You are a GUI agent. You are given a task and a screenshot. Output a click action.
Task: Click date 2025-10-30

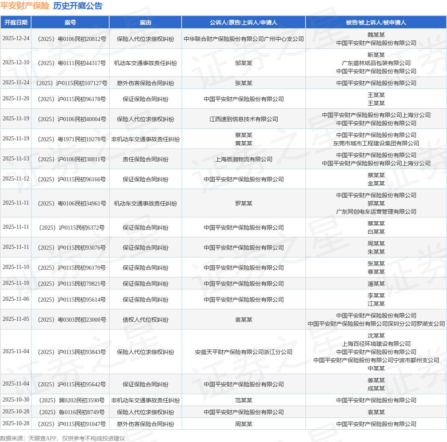tap(16, 399)
